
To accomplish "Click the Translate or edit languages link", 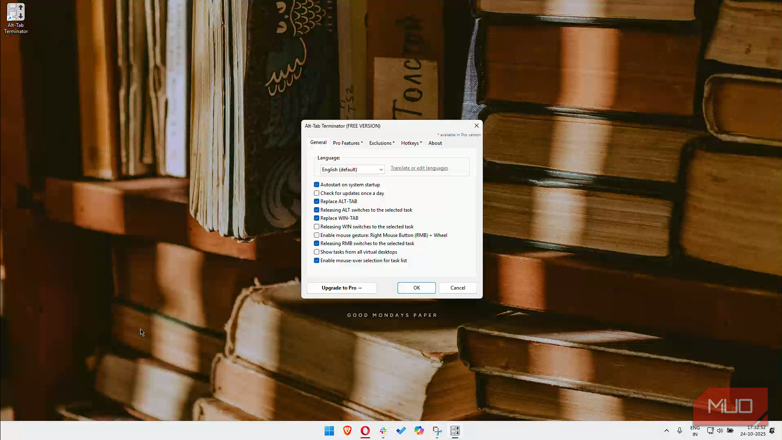I will pyautogui.click(x=419, y=168).
